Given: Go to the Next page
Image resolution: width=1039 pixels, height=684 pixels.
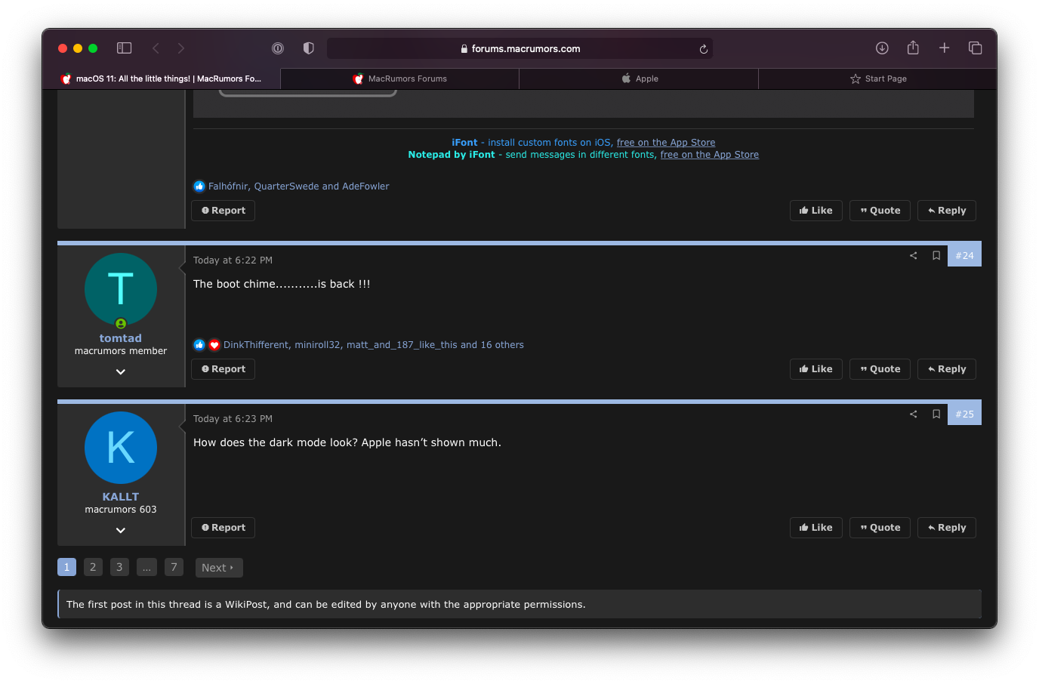Looking at the screenshot, I should coord(219,568).
